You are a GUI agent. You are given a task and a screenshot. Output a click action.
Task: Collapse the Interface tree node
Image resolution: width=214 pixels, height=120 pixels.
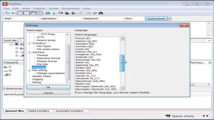click(x=30, y=52)
